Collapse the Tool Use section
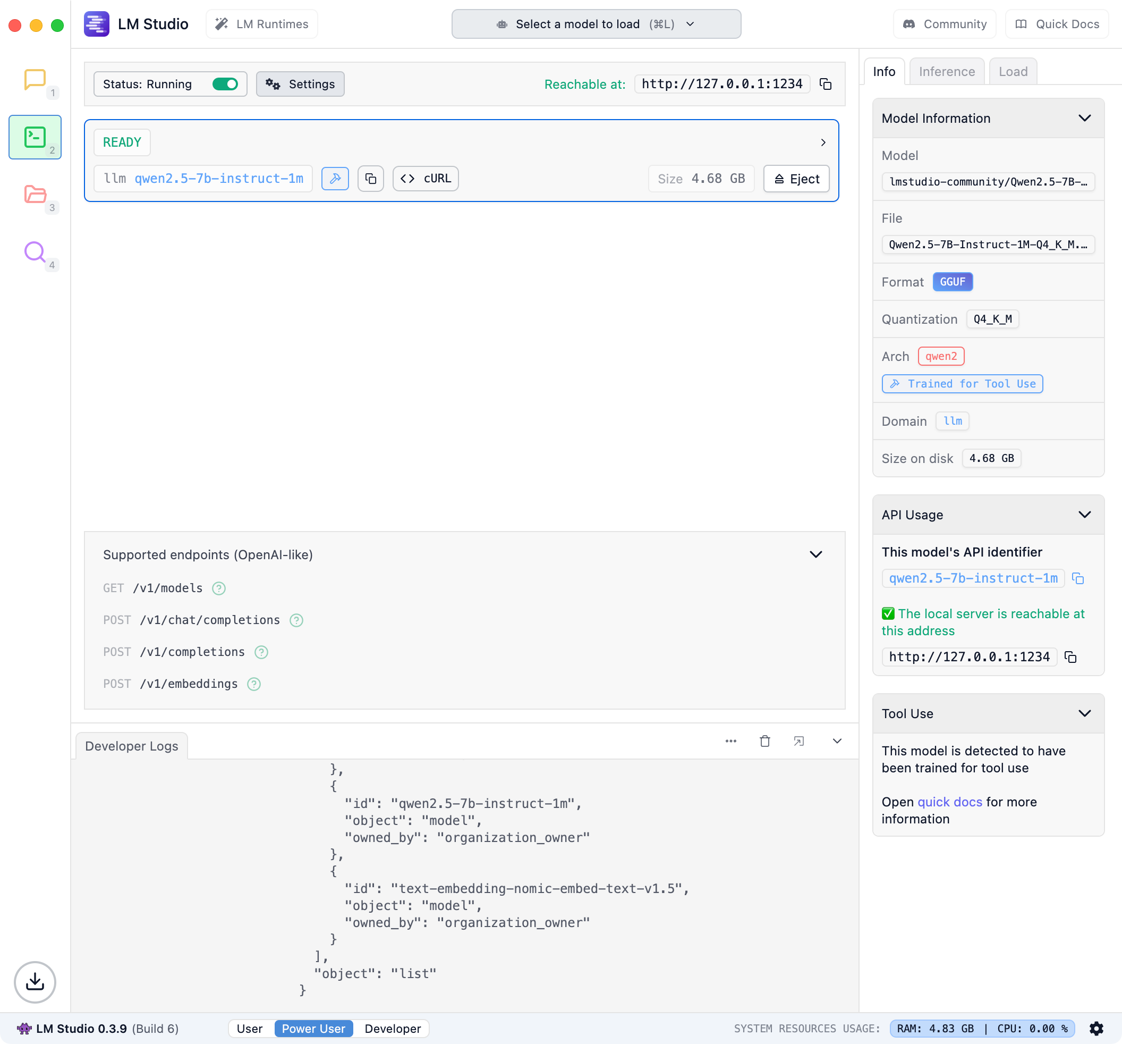The height and width of the screenshot is (1044, 1122). tap(1085, 713)
